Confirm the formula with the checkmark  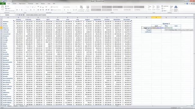(21, 15)
